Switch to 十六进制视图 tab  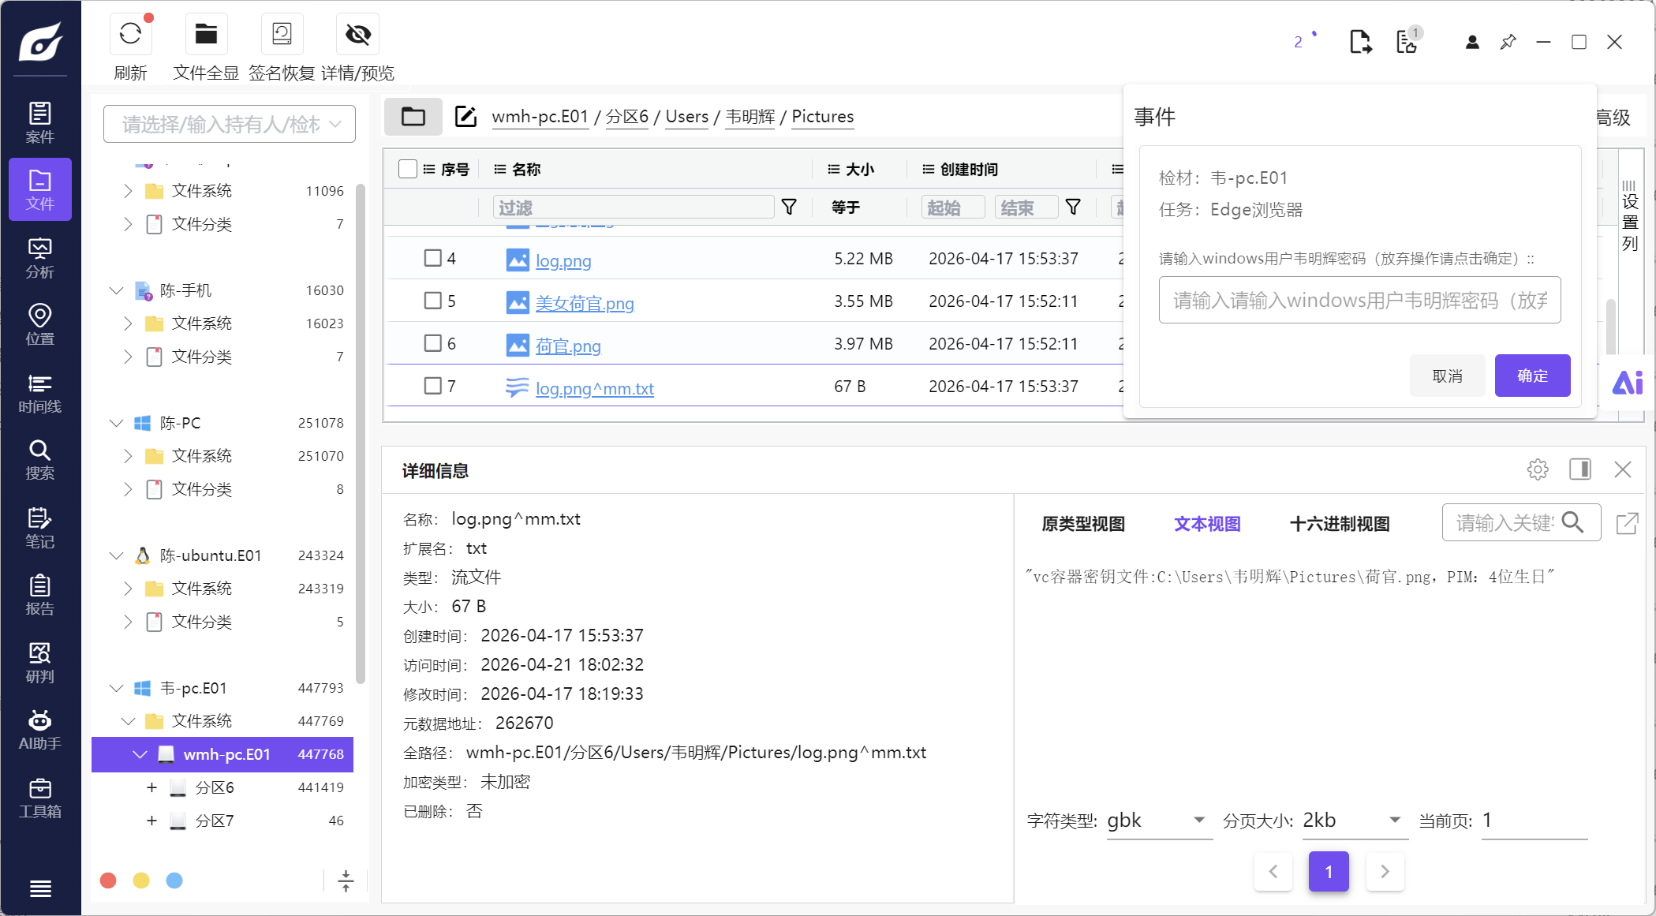click(x=1340, y=524)
